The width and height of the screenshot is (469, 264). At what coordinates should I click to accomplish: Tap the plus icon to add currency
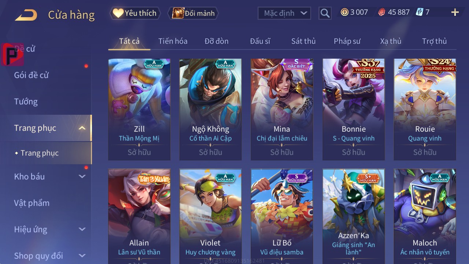[x=455, y=12]
